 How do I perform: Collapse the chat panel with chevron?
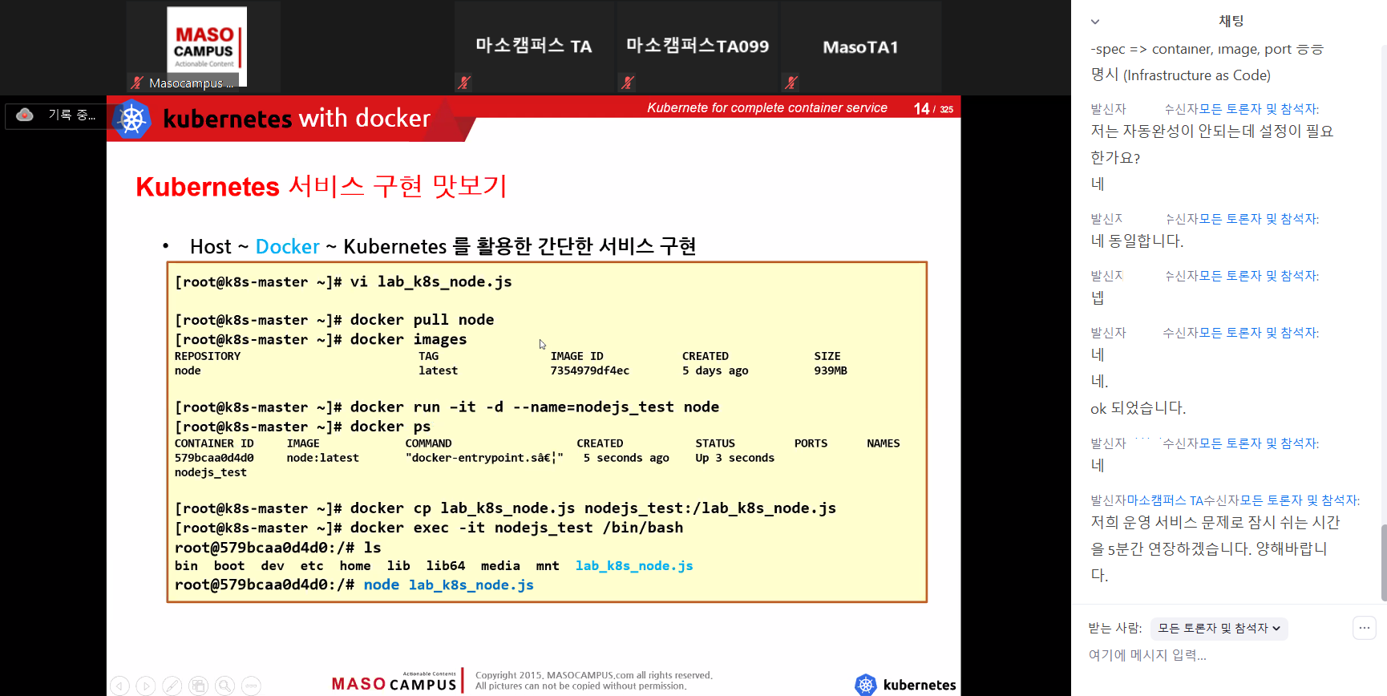[x=1095, y=22]
